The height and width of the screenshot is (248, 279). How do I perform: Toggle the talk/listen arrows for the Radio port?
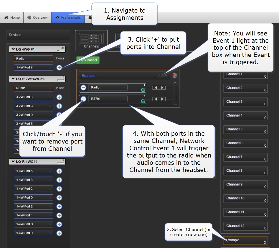click(x=159, y=88)
